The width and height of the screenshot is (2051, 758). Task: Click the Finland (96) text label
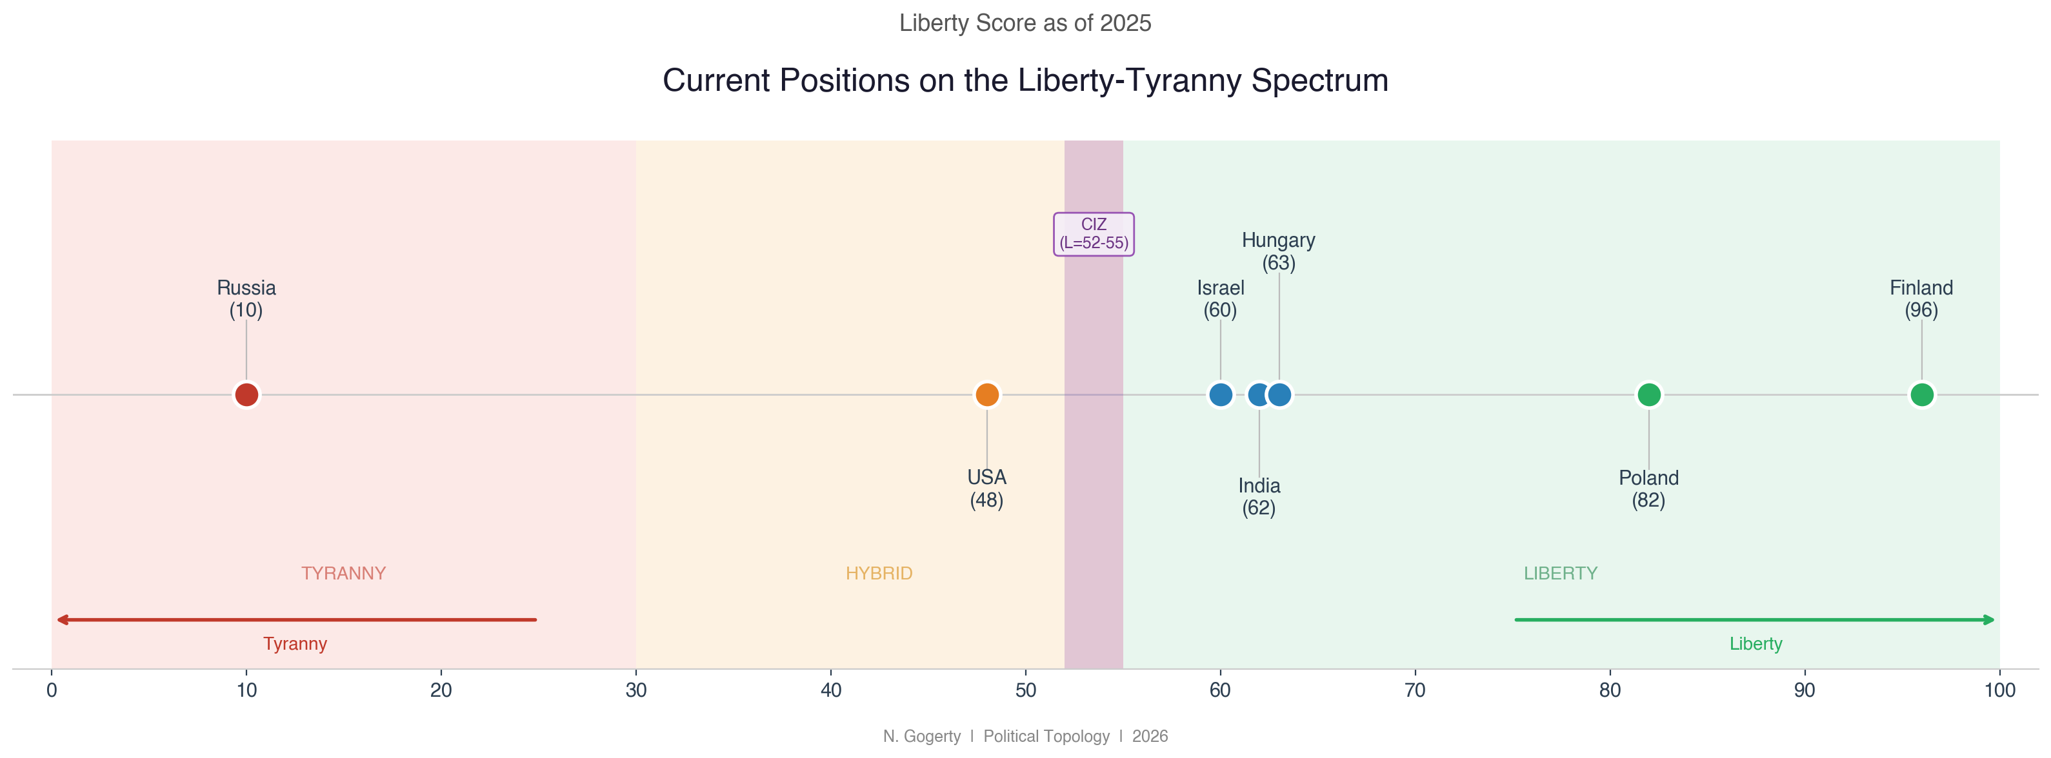pos(1921,298)
